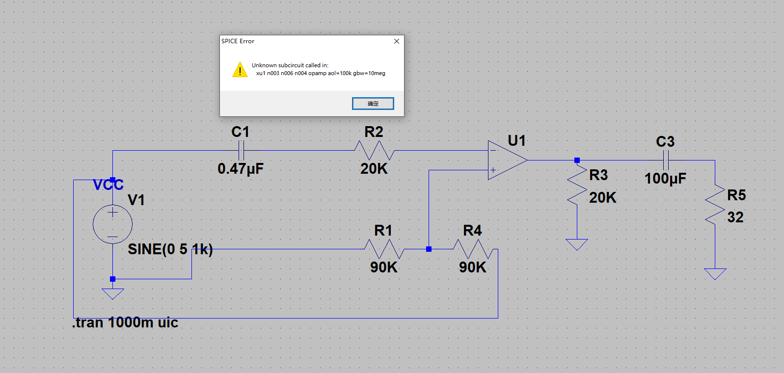The image size is (784, 373).
Task: Click the ground symbol below R5
Action: (x=715, y=274)
